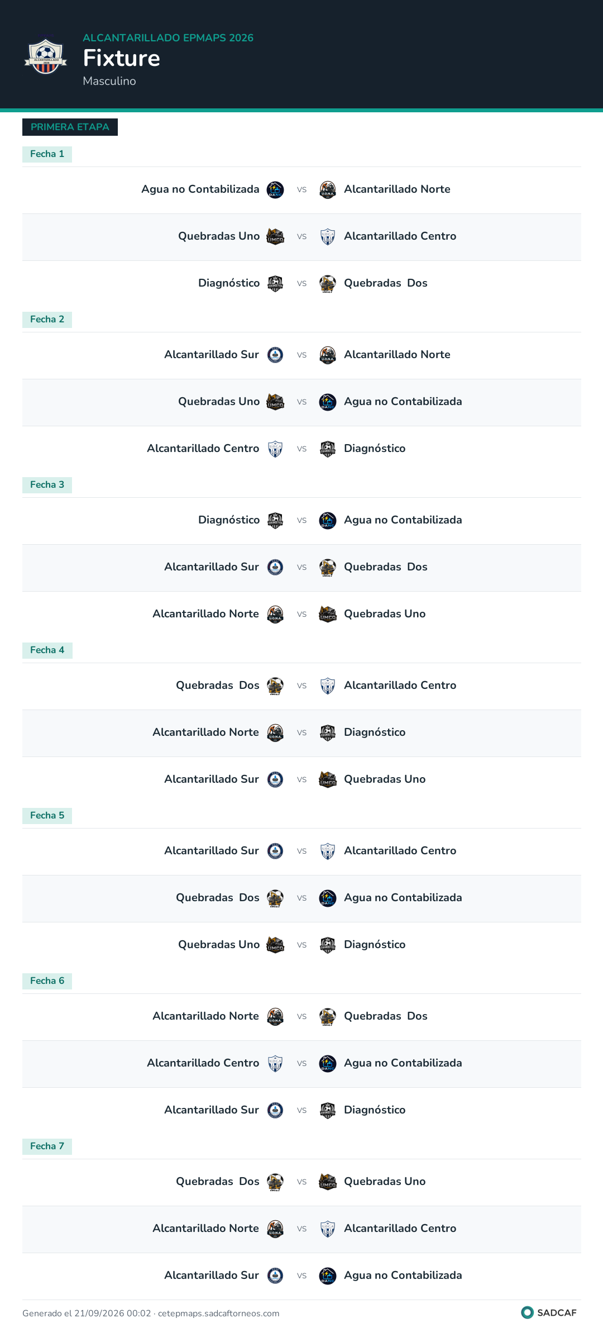Image resolution: width=603 pixels, height=1342 pixels.
Task: Click the Alcantarillado EPMAPS tournament shield logo
Action: [46, 55]
